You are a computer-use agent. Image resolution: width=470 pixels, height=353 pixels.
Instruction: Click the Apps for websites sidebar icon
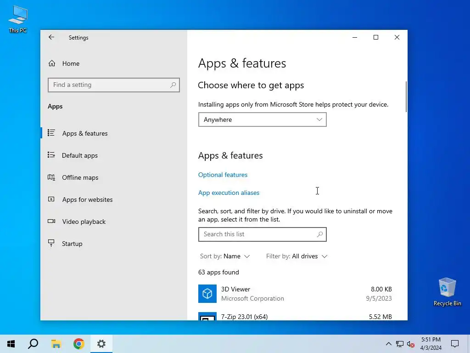tap(51, 199)
